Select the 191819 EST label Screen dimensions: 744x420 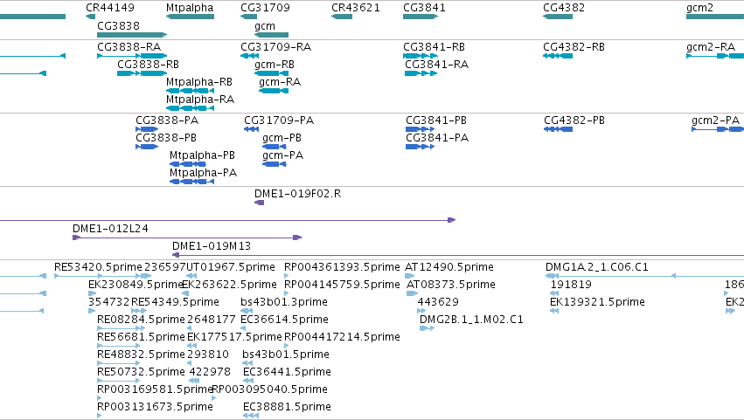pos(571,285)
